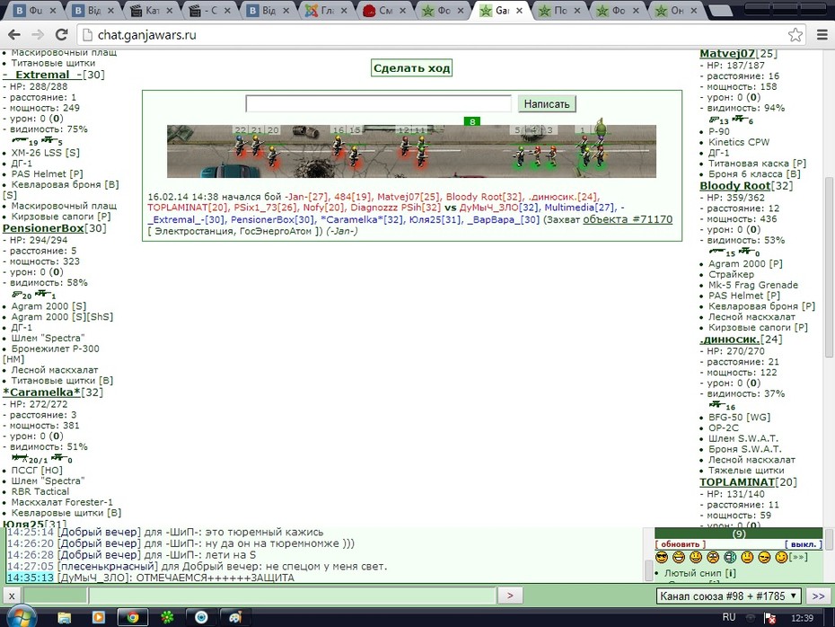The image size is (835, 627).
Task: Insert the teal-colored smiley
Action: click(730, 557)
